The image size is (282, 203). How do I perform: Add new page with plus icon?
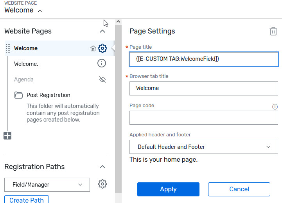(7, 136)
